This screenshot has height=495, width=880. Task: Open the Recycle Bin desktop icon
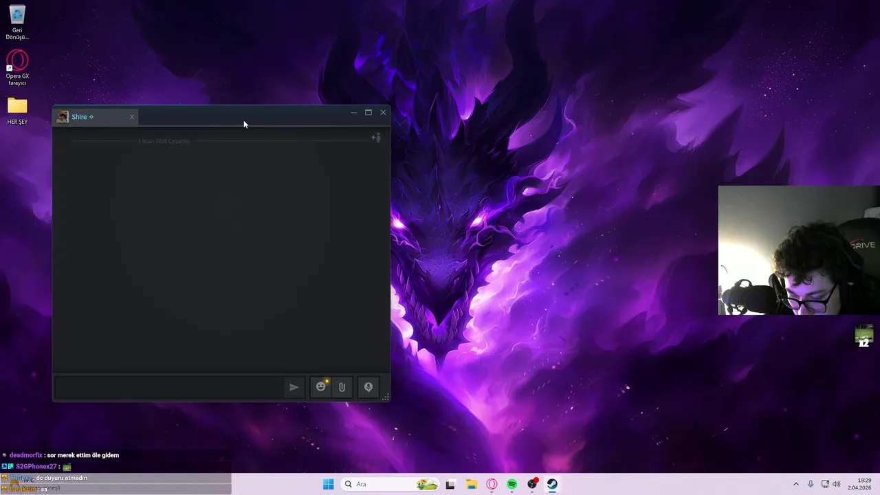(17, 23)
